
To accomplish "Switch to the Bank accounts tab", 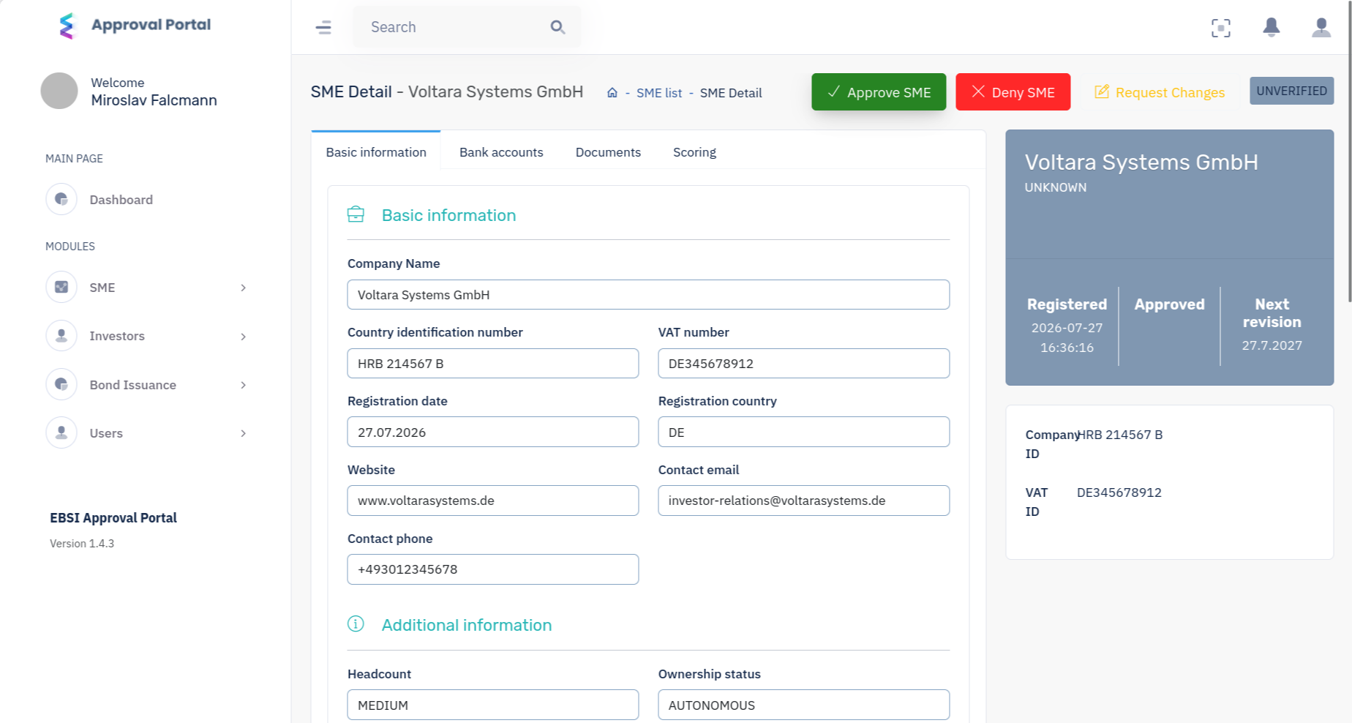I will [501, 152].
